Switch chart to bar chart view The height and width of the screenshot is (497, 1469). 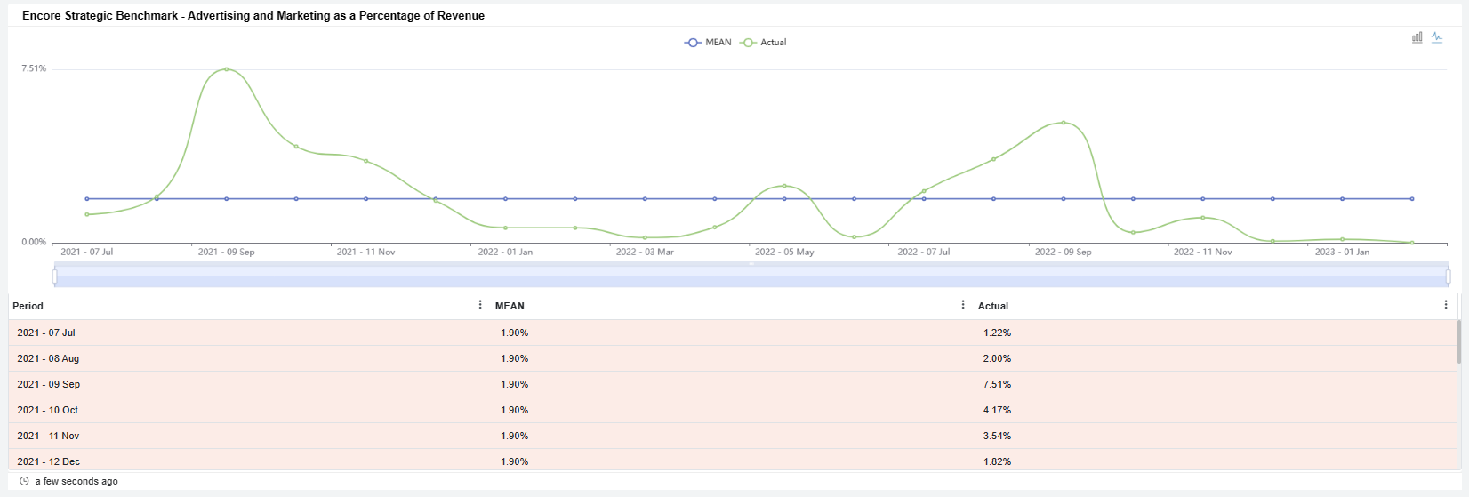1417,37
